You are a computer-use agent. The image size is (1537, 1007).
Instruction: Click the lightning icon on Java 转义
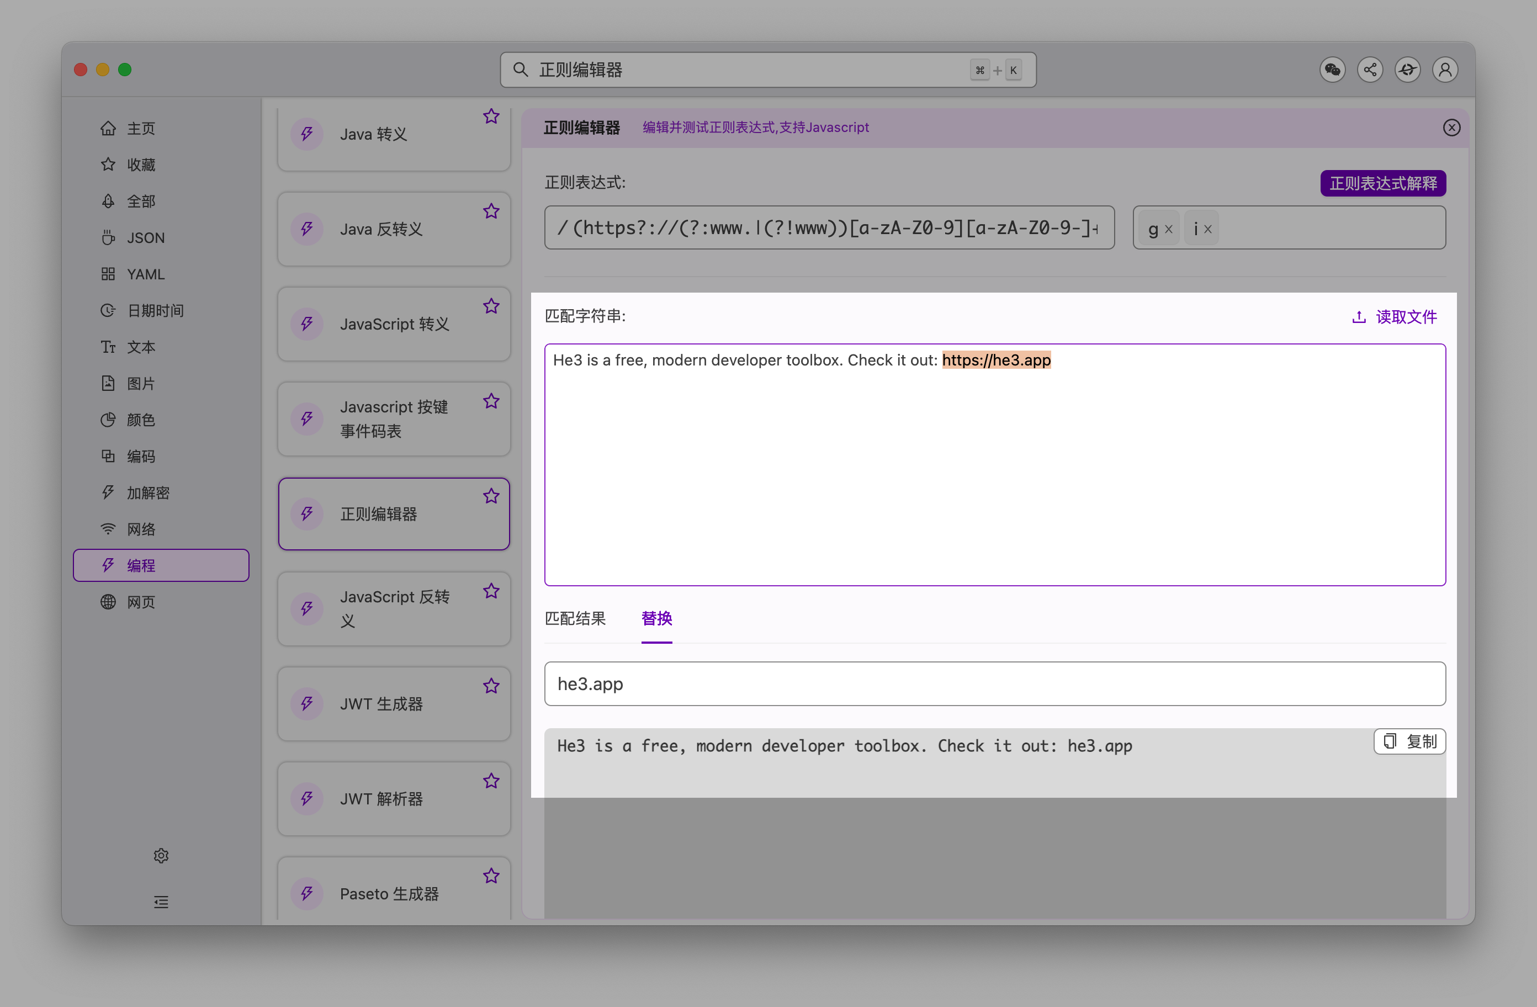(x=307, y=134)
